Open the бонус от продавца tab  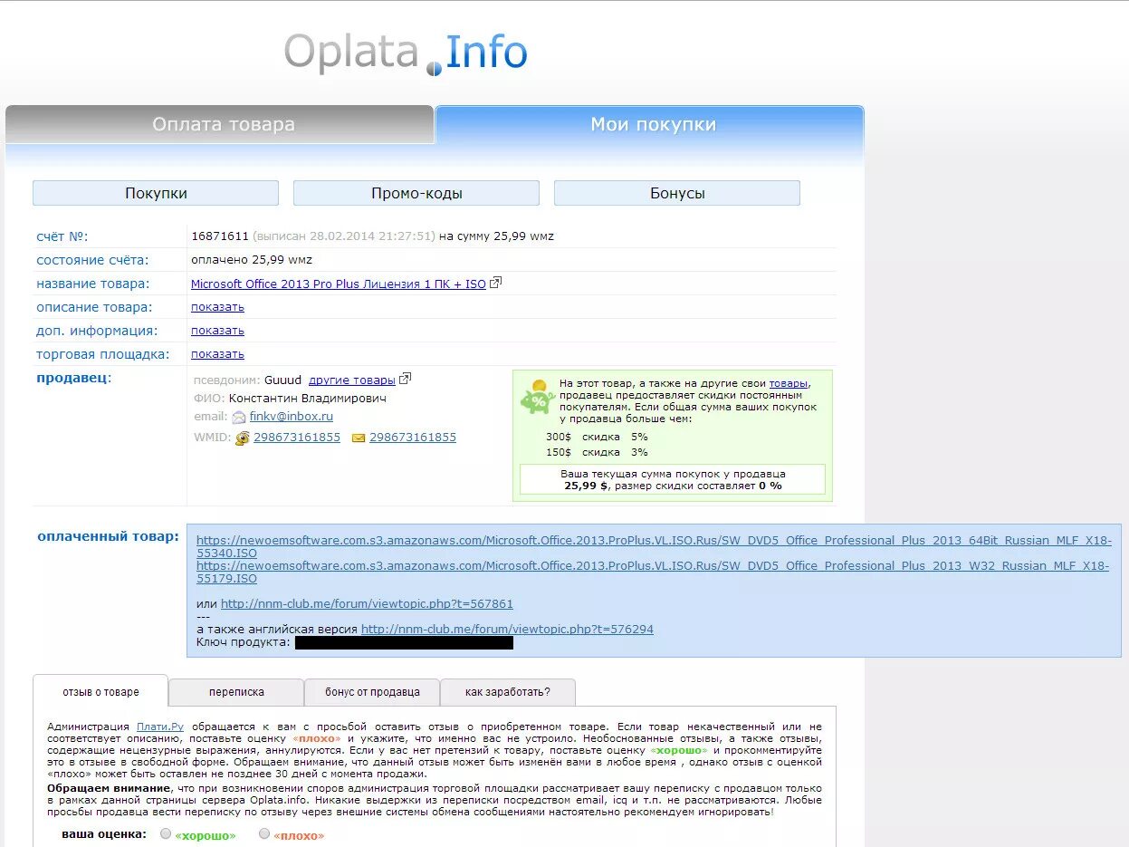point(372,692)
